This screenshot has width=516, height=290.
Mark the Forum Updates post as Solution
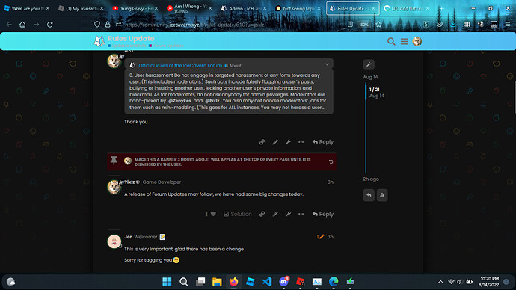point(237,214)
